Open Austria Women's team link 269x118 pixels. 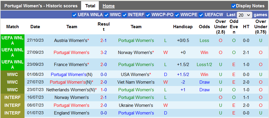point(70,41)
